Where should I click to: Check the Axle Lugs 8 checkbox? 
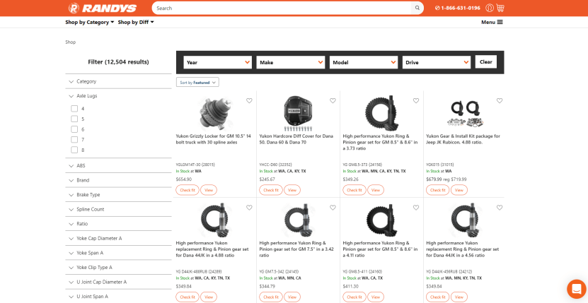(x=74, y=150)
